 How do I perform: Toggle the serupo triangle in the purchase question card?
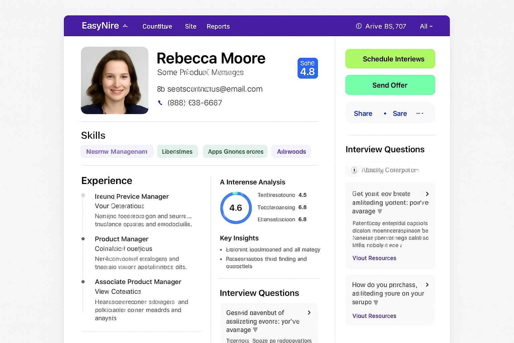coord(376,302)
